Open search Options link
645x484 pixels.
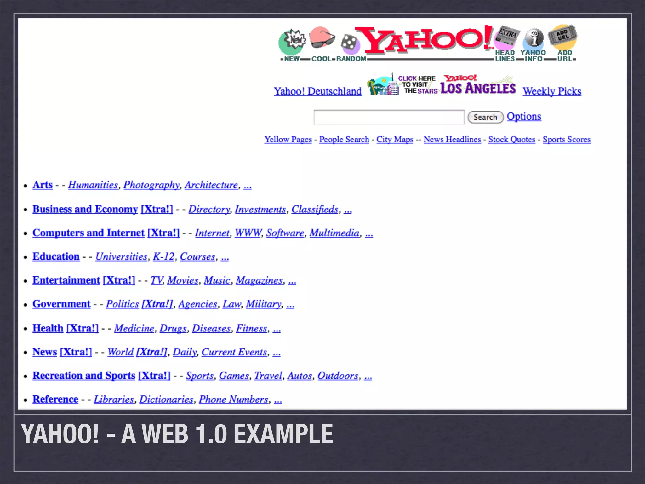[524, 117]
